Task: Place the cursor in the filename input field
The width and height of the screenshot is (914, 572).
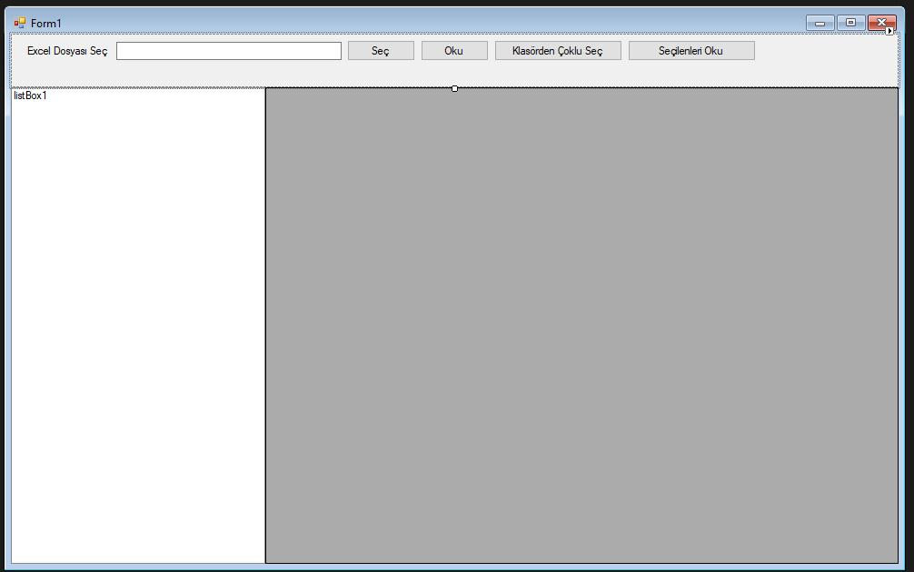Action: tap(227, 50)
